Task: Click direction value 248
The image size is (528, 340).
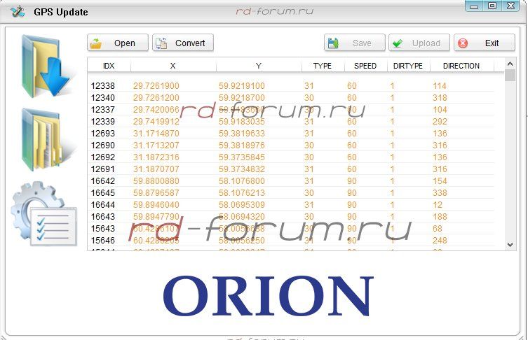Action: tap(440, 241)
